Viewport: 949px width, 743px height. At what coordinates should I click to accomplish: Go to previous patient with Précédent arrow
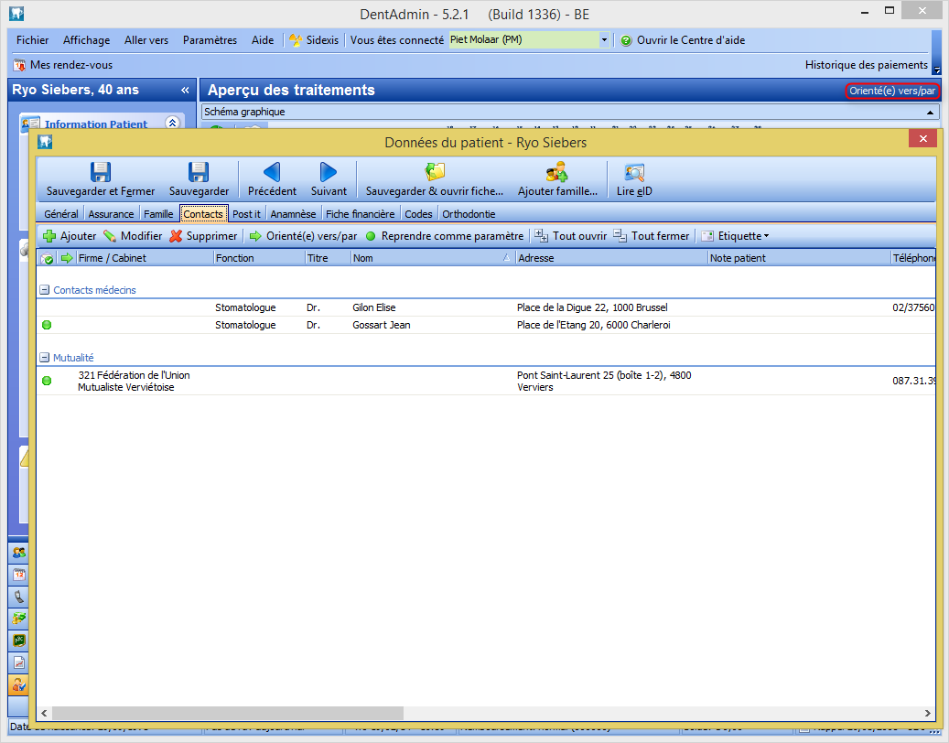pyautogui.click(x=272, y=172)
